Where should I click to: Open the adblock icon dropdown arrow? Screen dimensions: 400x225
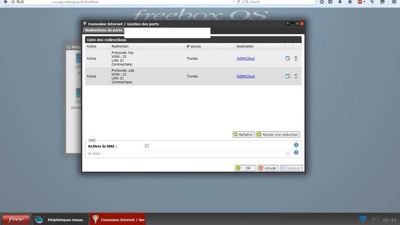tap(364, 2)
